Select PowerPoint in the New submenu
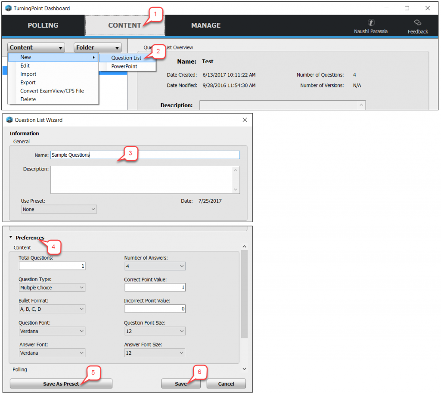This screenshot has height=393, width=441. tap(124, 66)
